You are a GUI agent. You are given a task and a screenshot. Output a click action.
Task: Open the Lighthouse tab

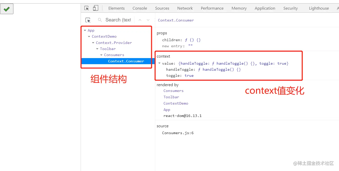(x=319, y=8)
